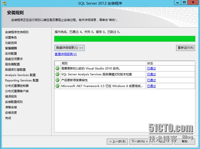Click the green progress bar

point(125,39)
